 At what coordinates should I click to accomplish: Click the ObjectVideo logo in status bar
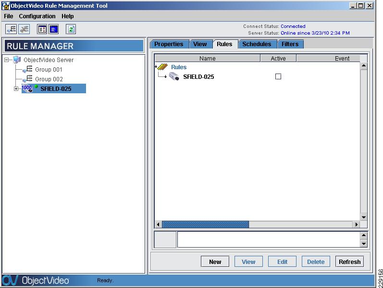click(x=36, y=280)
